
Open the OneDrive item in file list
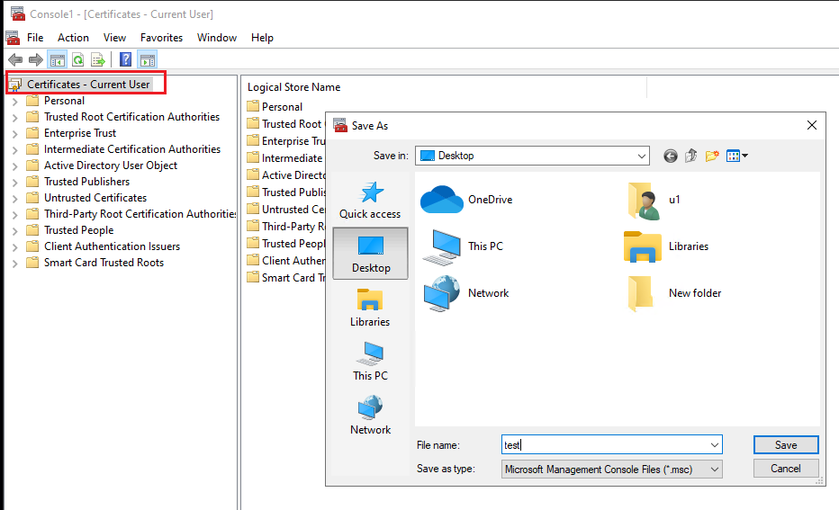click(x=466, y=200)
